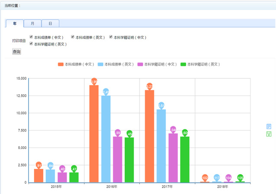Toggle the orange 本科成绩单（中文） legend swatch

[61, 65]
